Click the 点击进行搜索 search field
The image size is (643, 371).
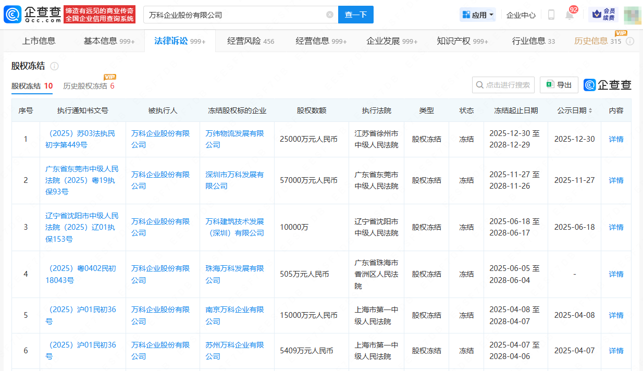click(x=503, y=85)
